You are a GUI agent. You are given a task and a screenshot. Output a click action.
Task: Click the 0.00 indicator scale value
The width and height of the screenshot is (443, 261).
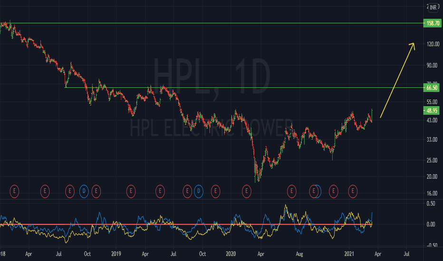pos(431,224)
